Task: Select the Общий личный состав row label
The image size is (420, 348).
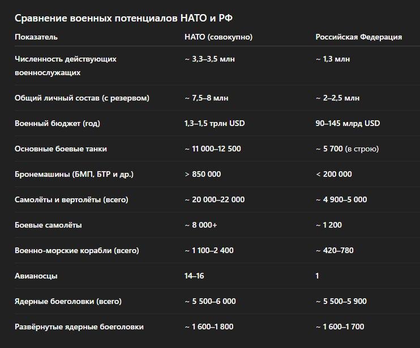Action: point(82,98)
